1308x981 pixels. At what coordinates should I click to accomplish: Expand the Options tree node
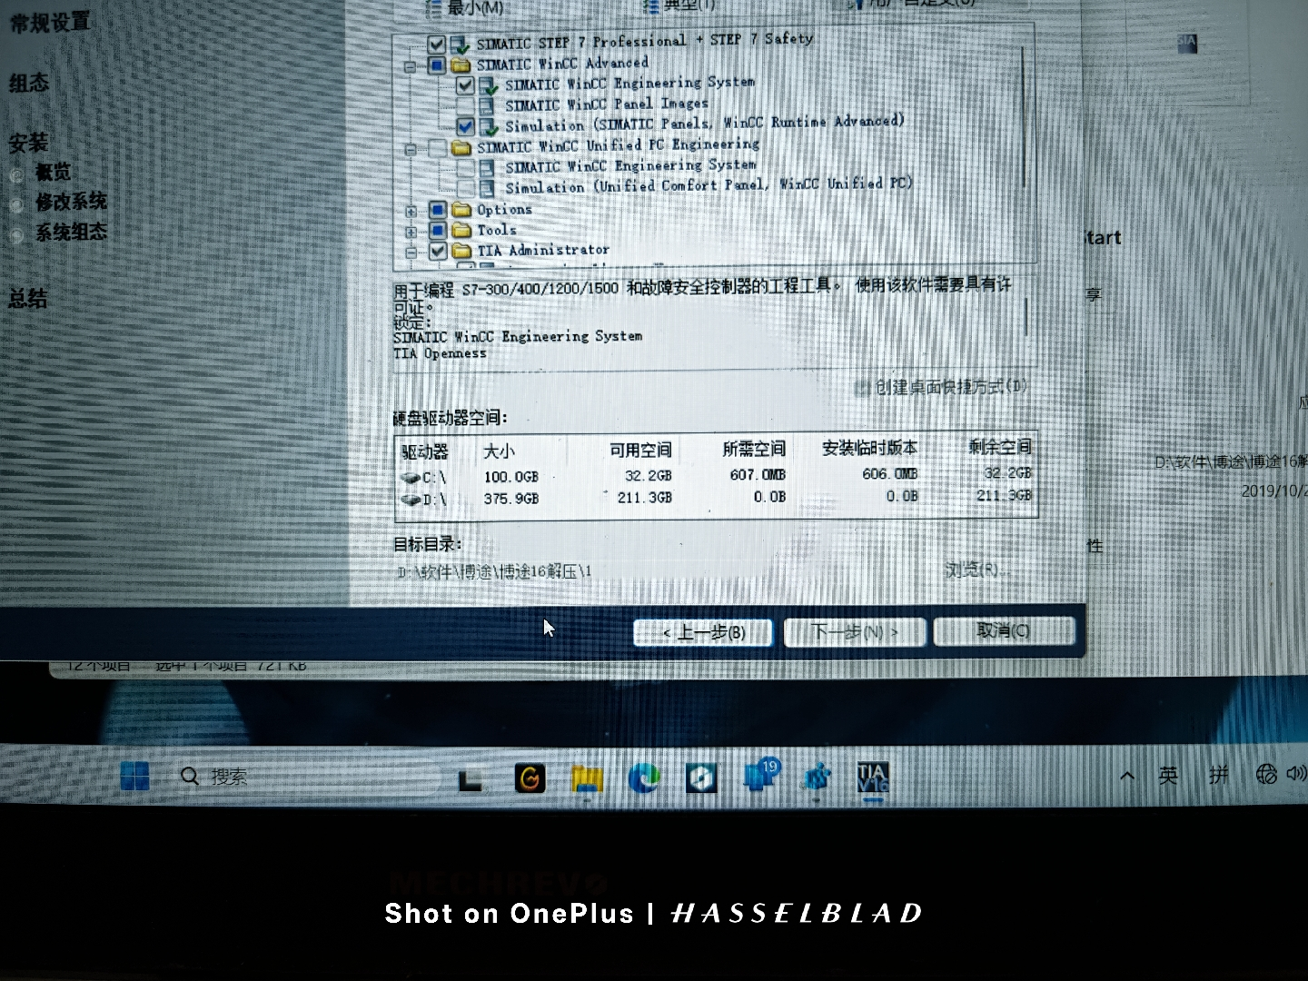[411, 211]
